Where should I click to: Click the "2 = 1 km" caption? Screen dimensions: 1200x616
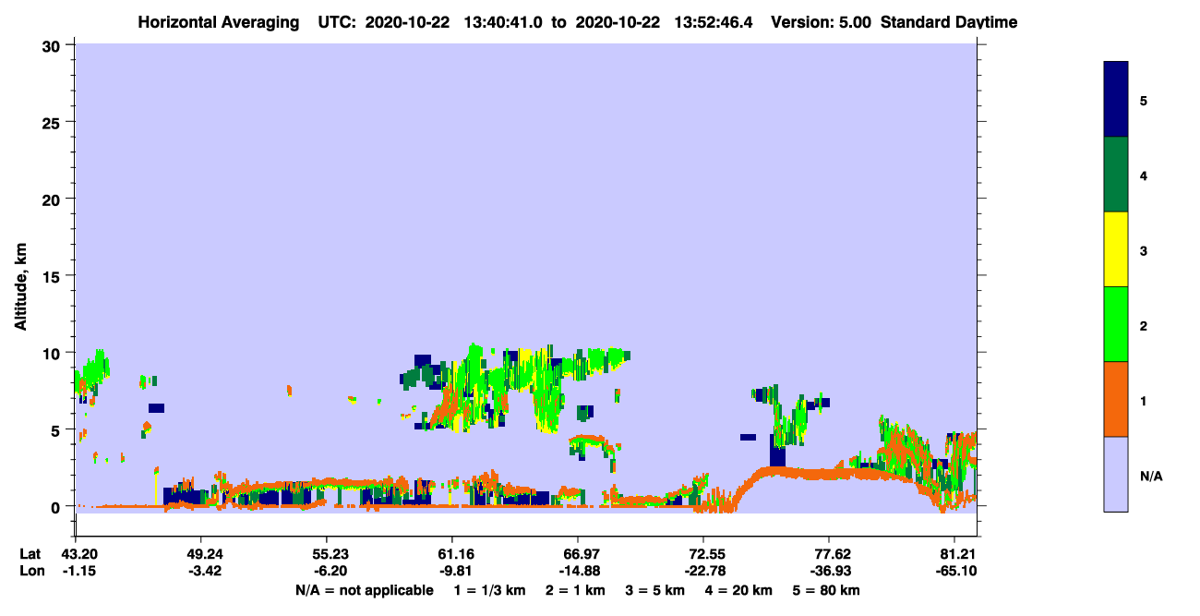pyautogui.click(x=575, y=590)
